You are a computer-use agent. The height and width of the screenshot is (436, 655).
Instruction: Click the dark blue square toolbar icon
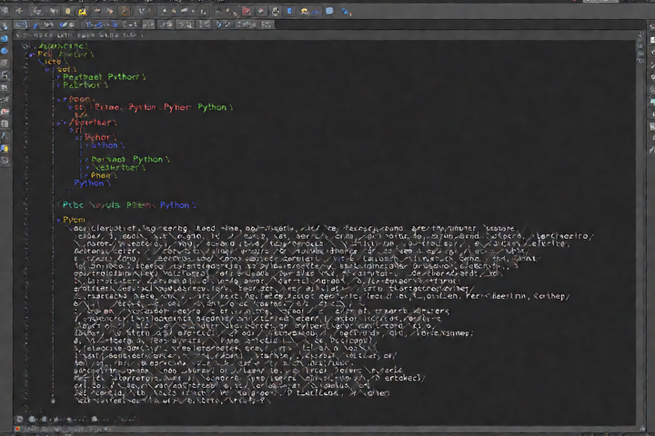[289, 11]
